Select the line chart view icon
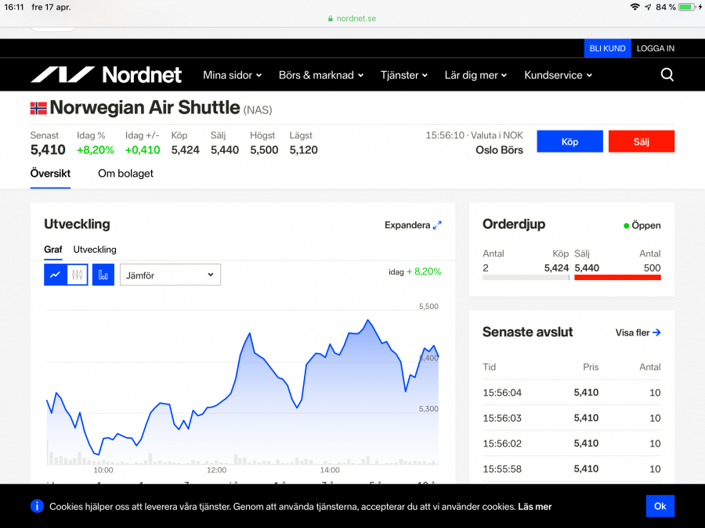The height and width of the screenshot is (528, 705). click(x=55, y=275)
